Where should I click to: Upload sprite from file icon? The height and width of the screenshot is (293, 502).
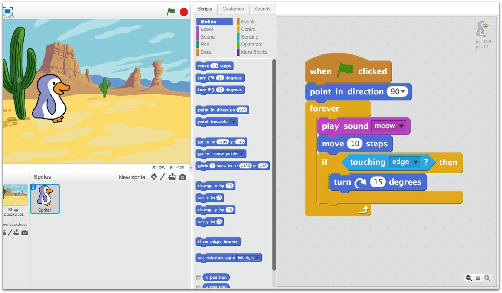tap(172, 177)
